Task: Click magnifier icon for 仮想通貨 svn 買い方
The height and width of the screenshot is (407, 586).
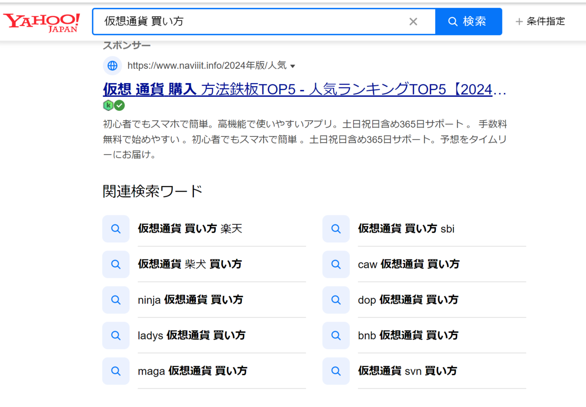Action: click(x=336, y=371)
